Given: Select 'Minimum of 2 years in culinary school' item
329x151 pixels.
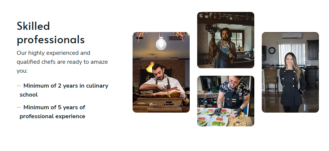Looking at the screenshot, I should pos(62,90).
